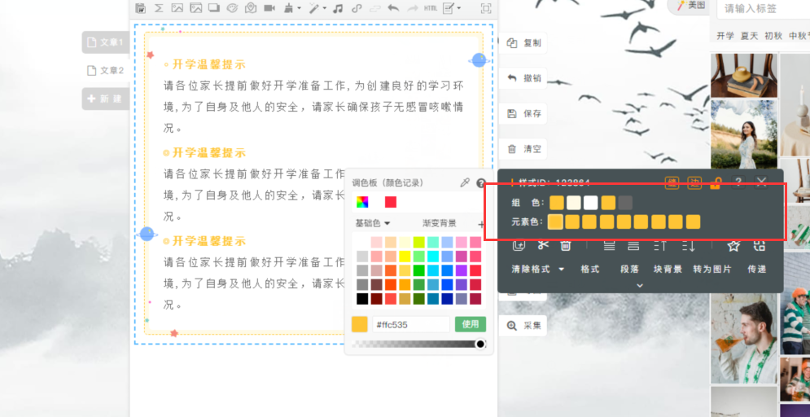
Task: Toggle the orange lock icon
Action: coord(716,182)
